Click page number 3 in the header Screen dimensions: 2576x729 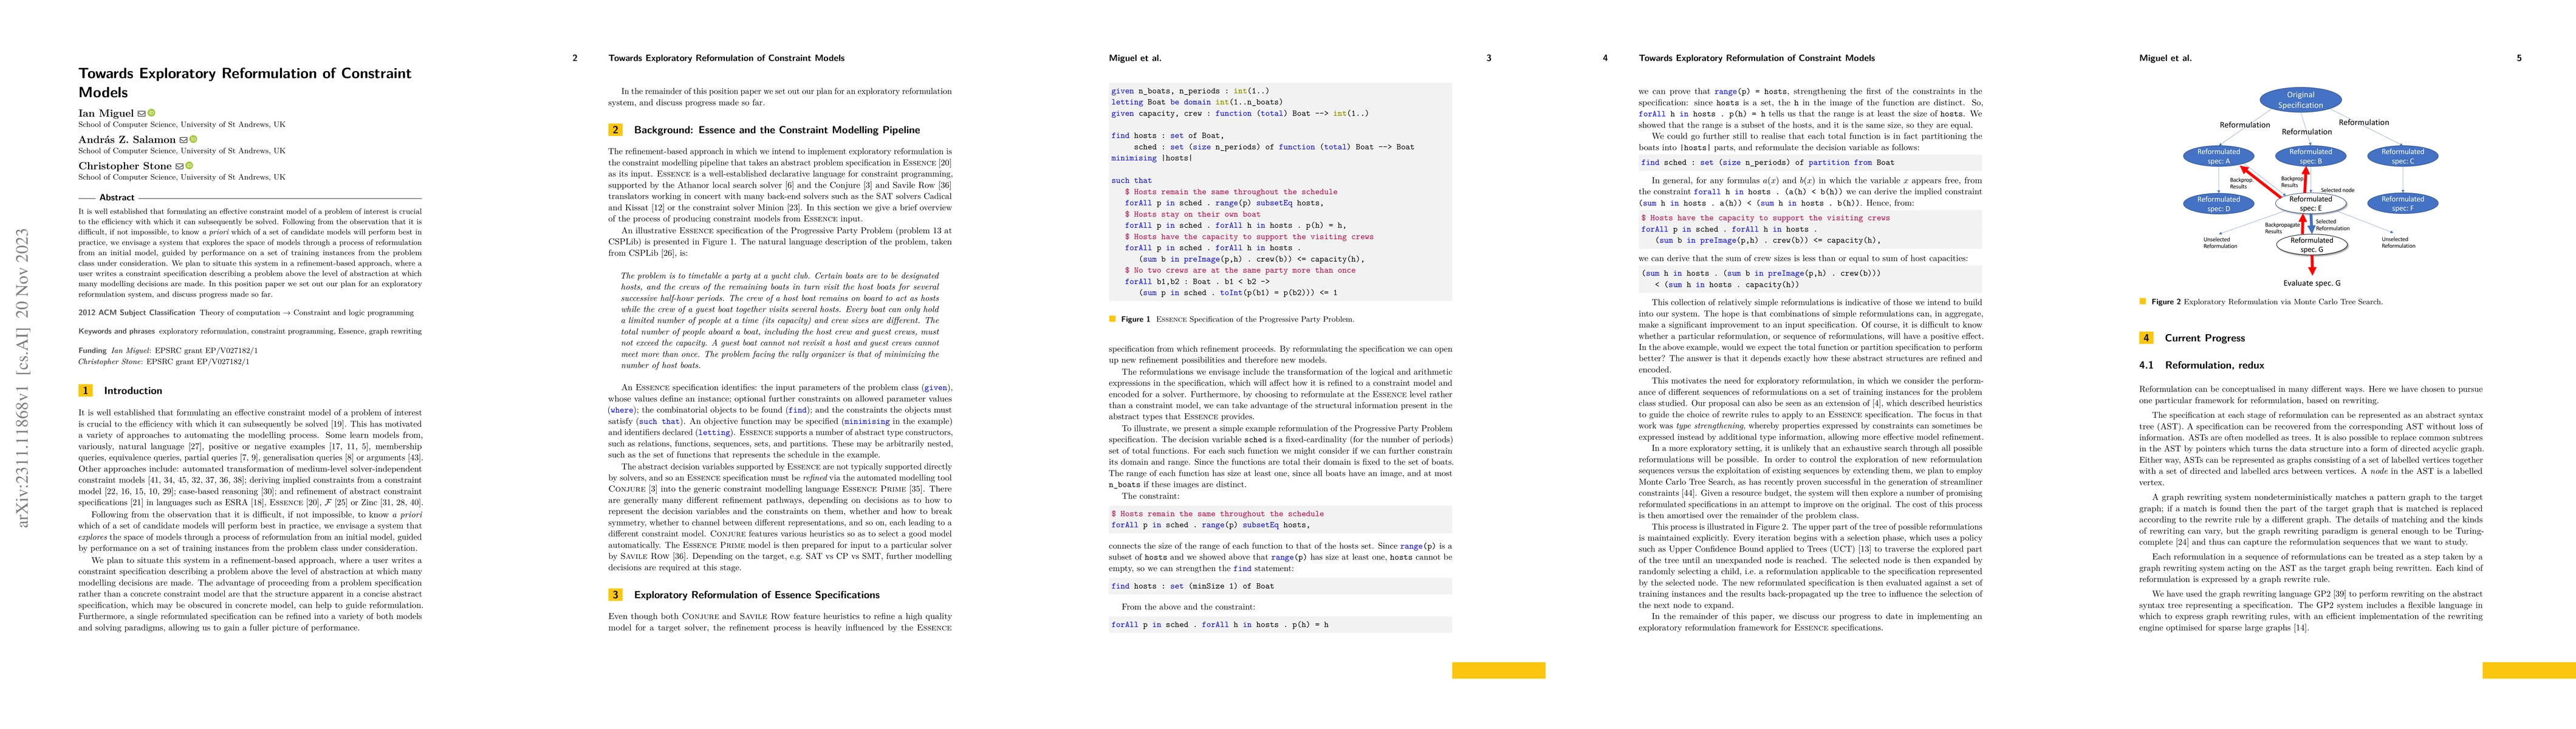(1489, 58)
